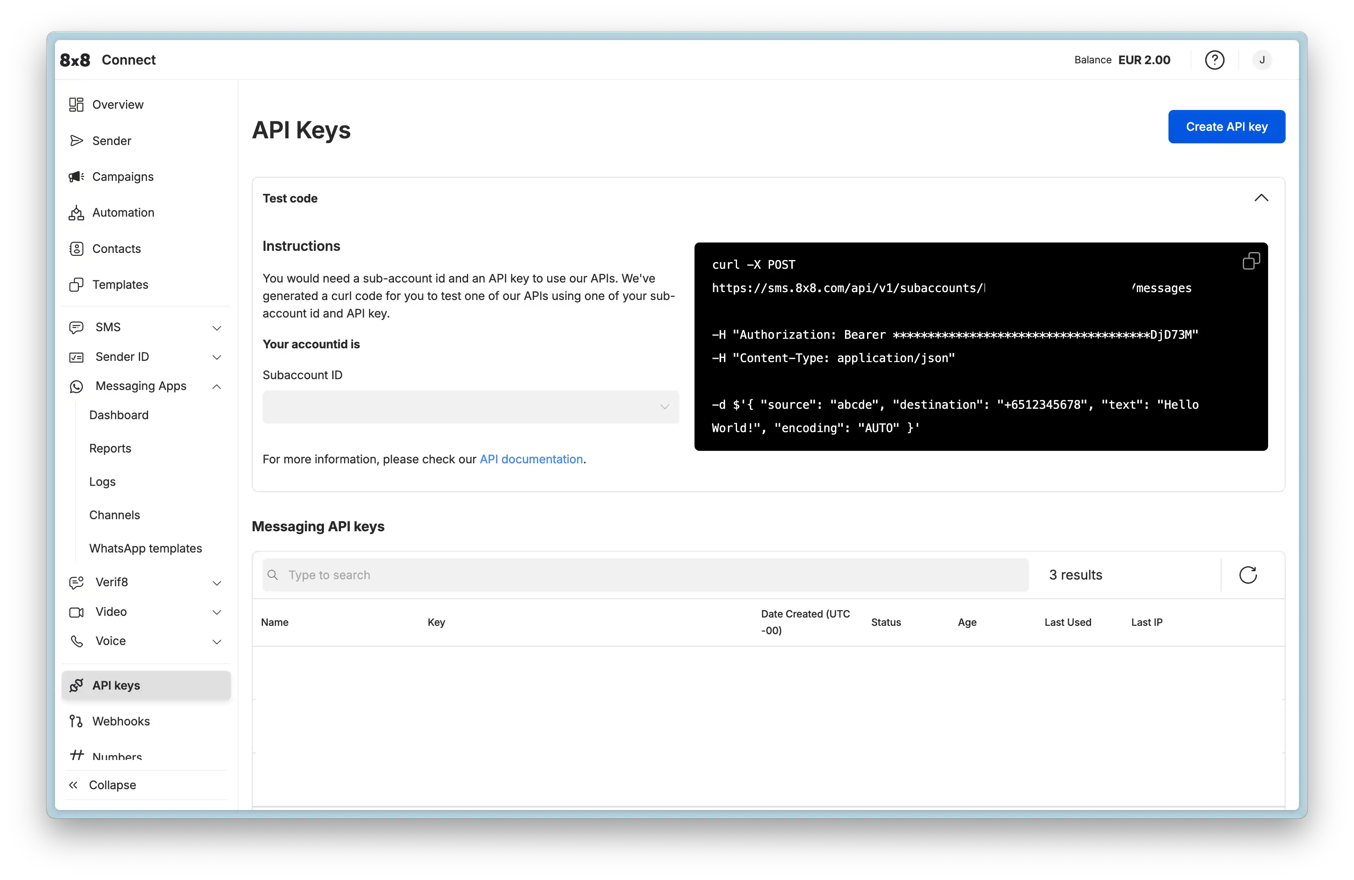This screenshot has height=880, width=1354.
Task: Collapse the Test code section
Action: click(1261, 198)
